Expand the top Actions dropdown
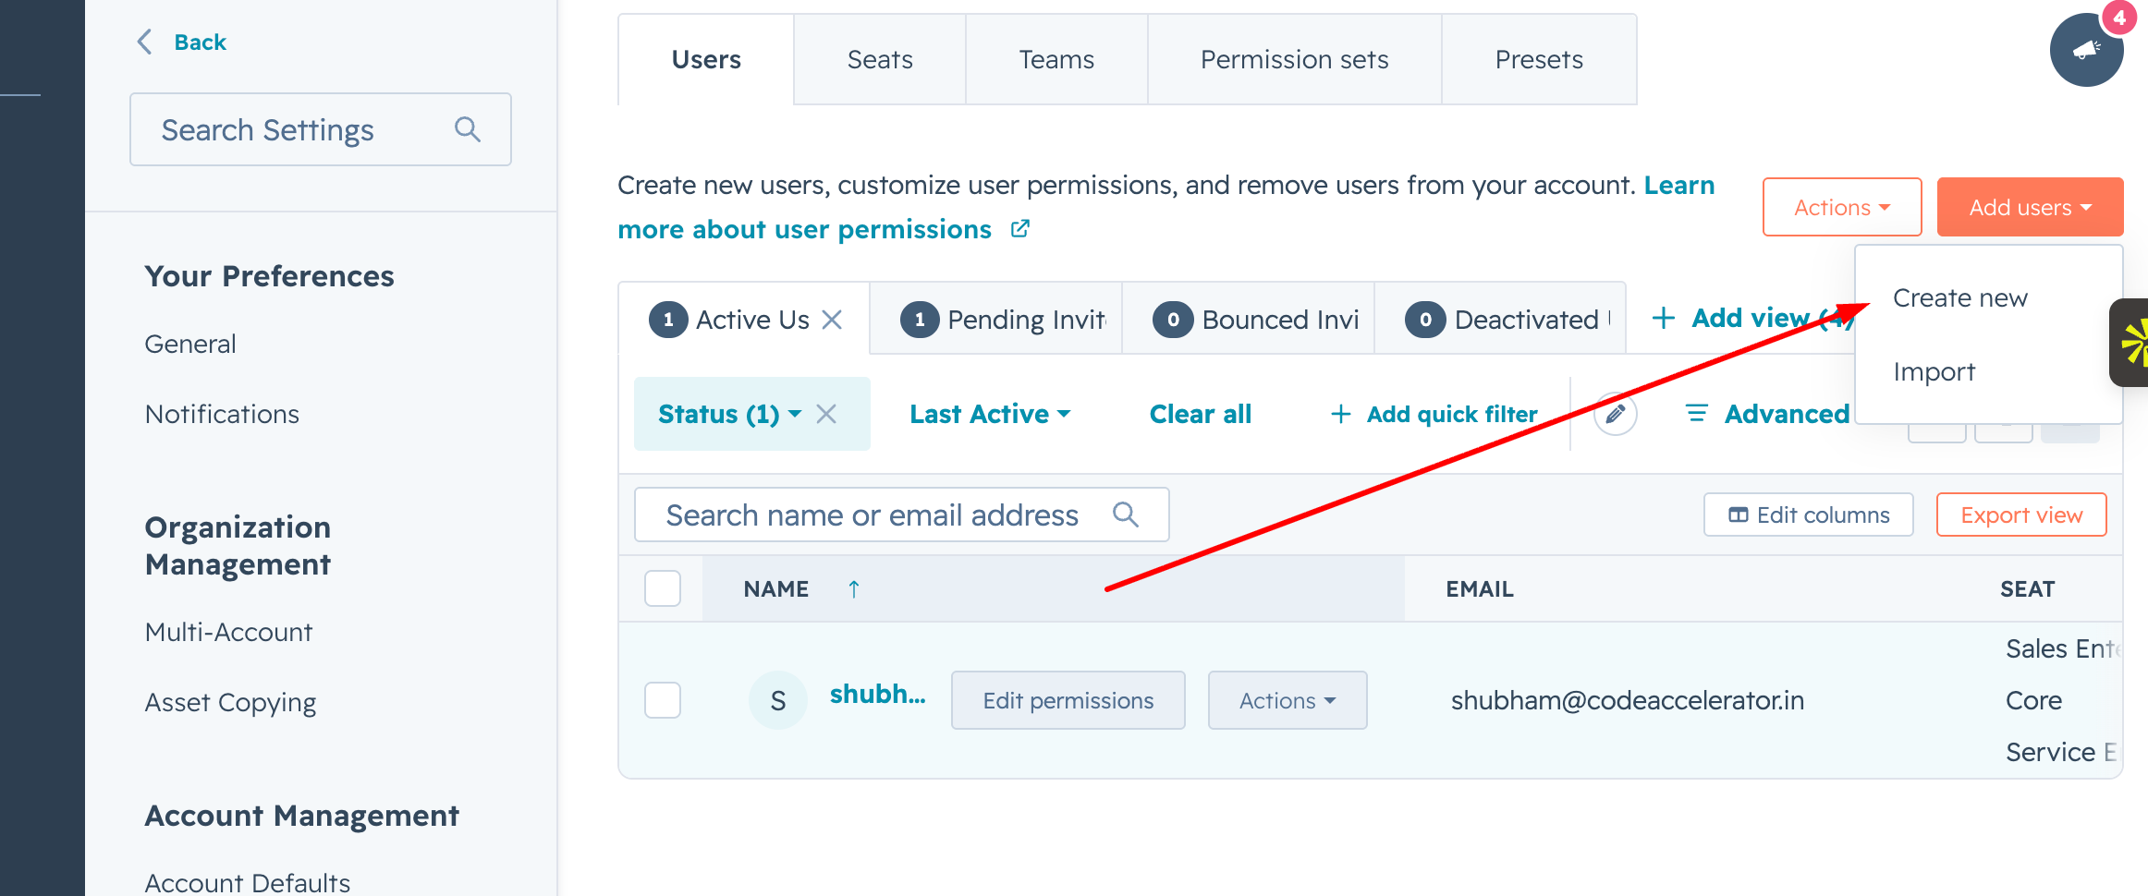2148x896 pixels. [x=1841, y=207]
